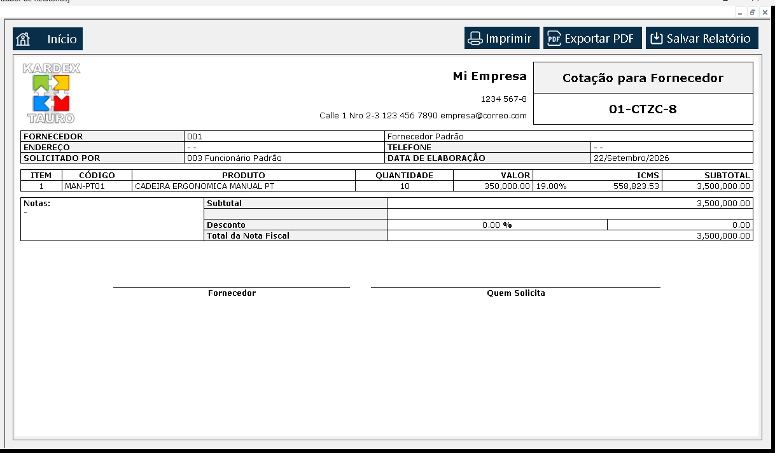Viewport: 775px width, 453px height.
Task: Click the ICMS column header
Action: coord(597,175)
